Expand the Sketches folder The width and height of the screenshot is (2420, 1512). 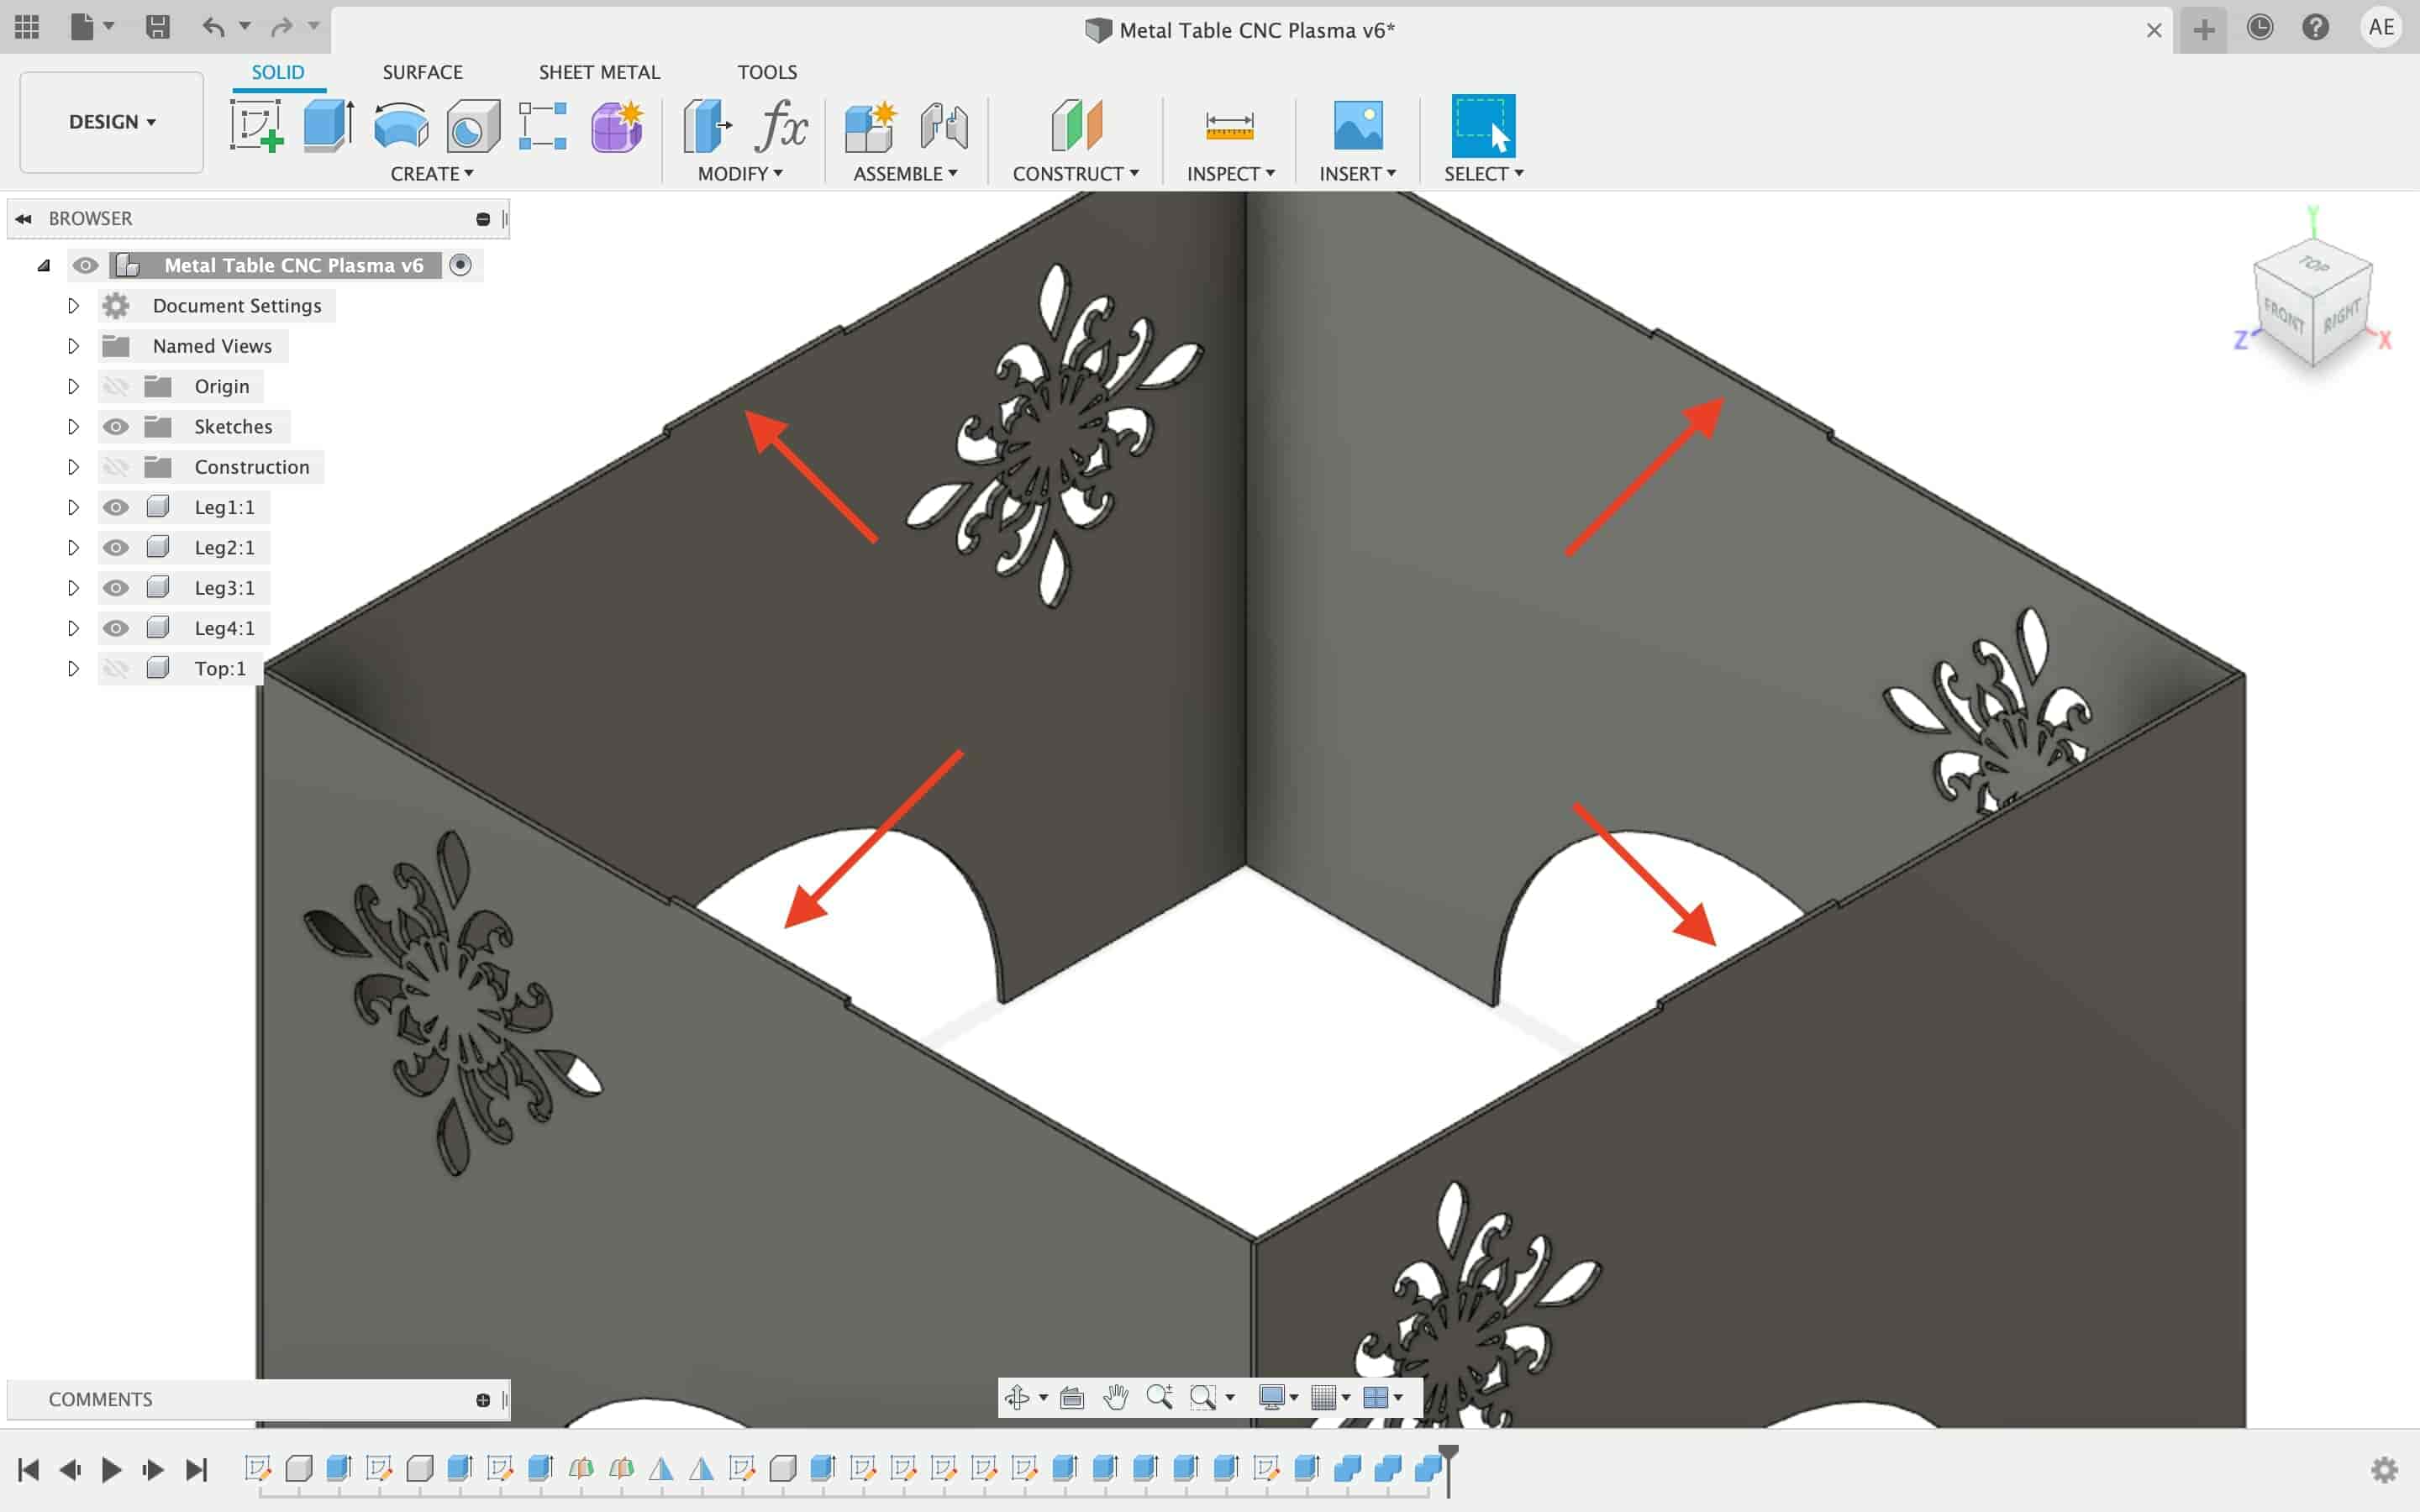pyautogui.click(x=73, y=427)
